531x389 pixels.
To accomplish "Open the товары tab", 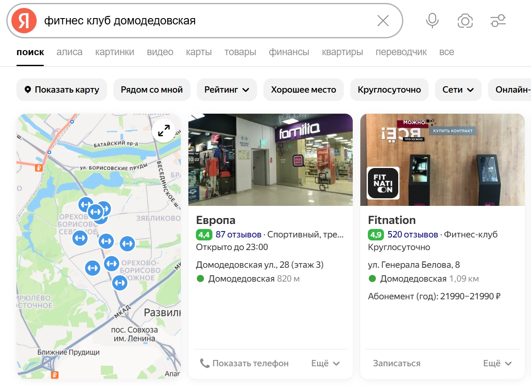I will [240, 52].
